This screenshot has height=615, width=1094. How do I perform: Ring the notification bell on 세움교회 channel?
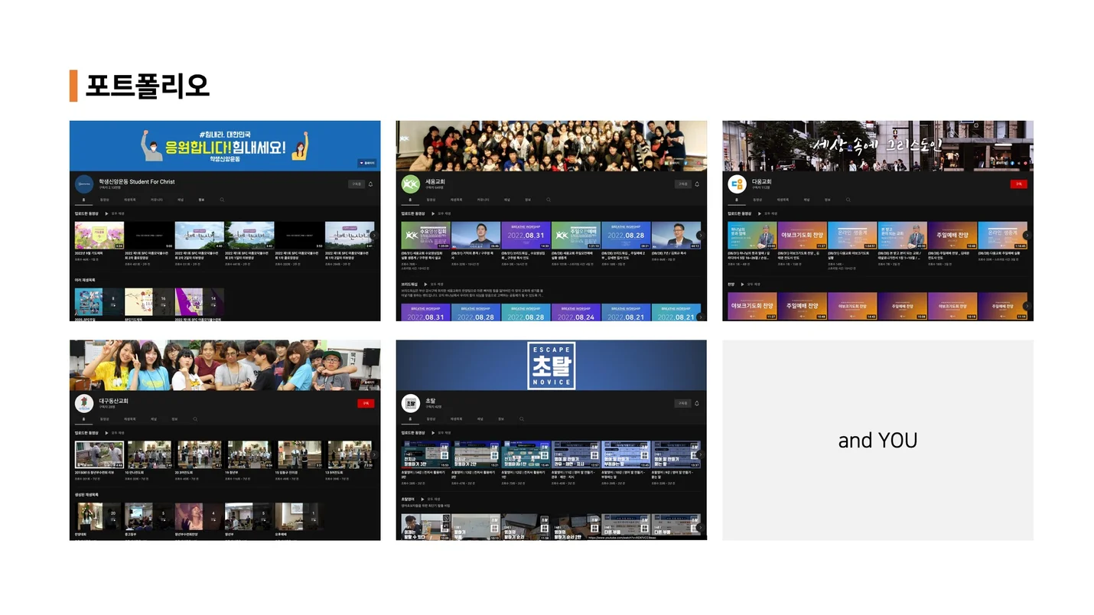[x=697, y=184]
